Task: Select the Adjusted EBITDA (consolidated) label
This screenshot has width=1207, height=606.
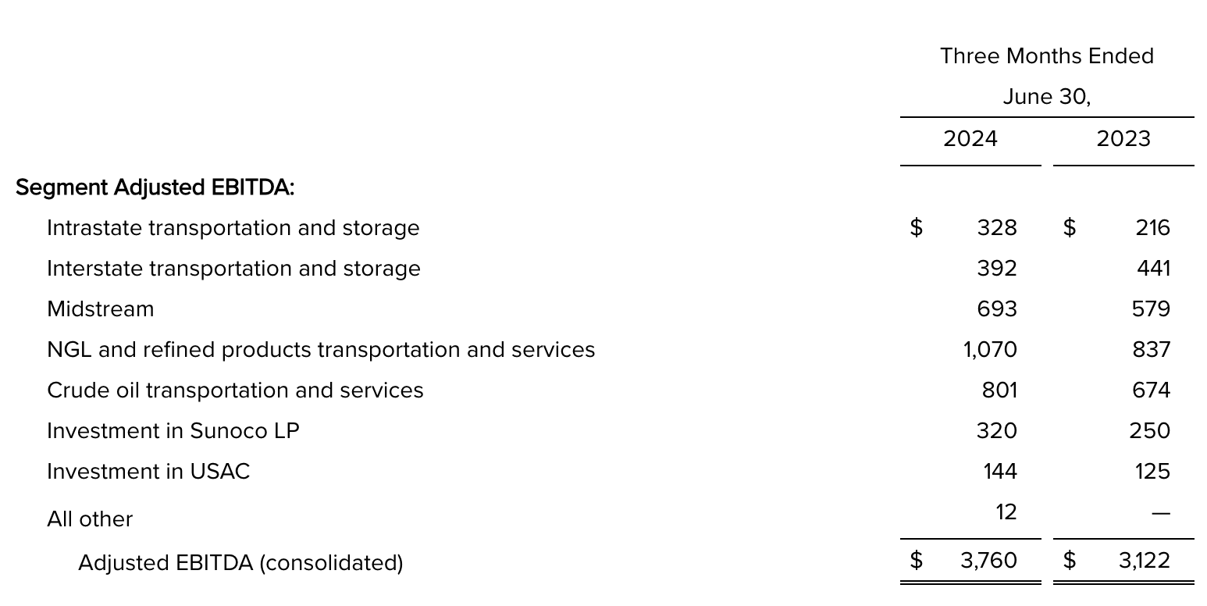Action: click(x=240, y=563)
